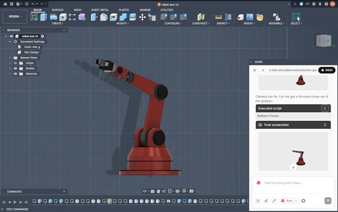Open the DESIGN workspace dropdown
Viewport: 338px width, 212px height.
pos(15,16)
